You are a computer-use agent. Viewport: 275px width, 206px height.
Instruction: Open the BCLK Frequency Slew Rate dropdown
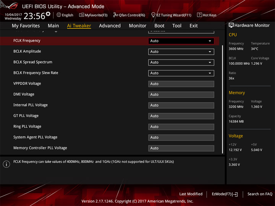pos(181,73)
